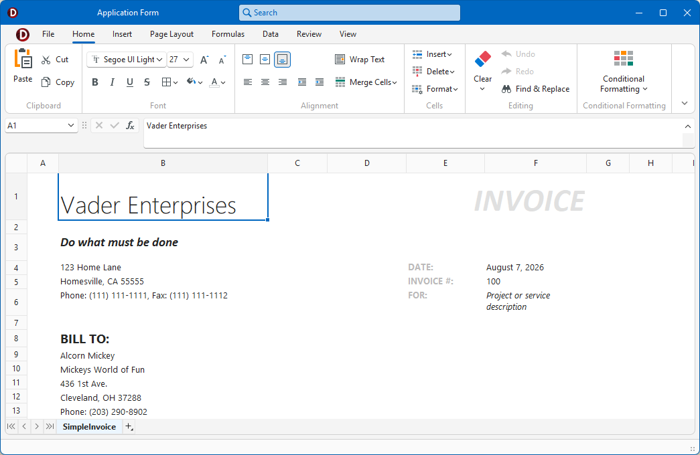This screenshot has height=455, width=700.
Task: Increase font size with the grow icon
Action: coord(204,60)
